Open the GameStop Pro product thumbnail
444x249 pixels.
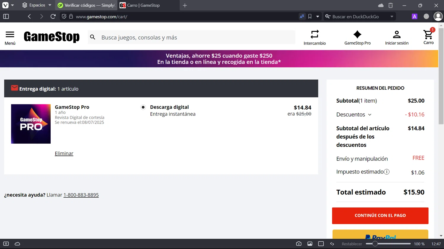tap(31, 124)
